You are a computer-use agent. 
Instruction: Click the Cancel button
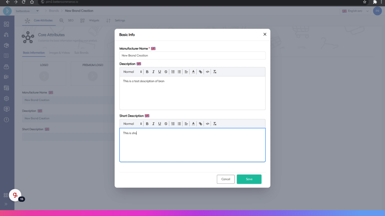pos(226,179)
